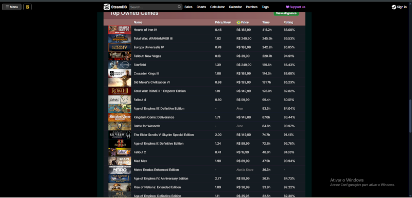Click the View all games button

(286, 13)
